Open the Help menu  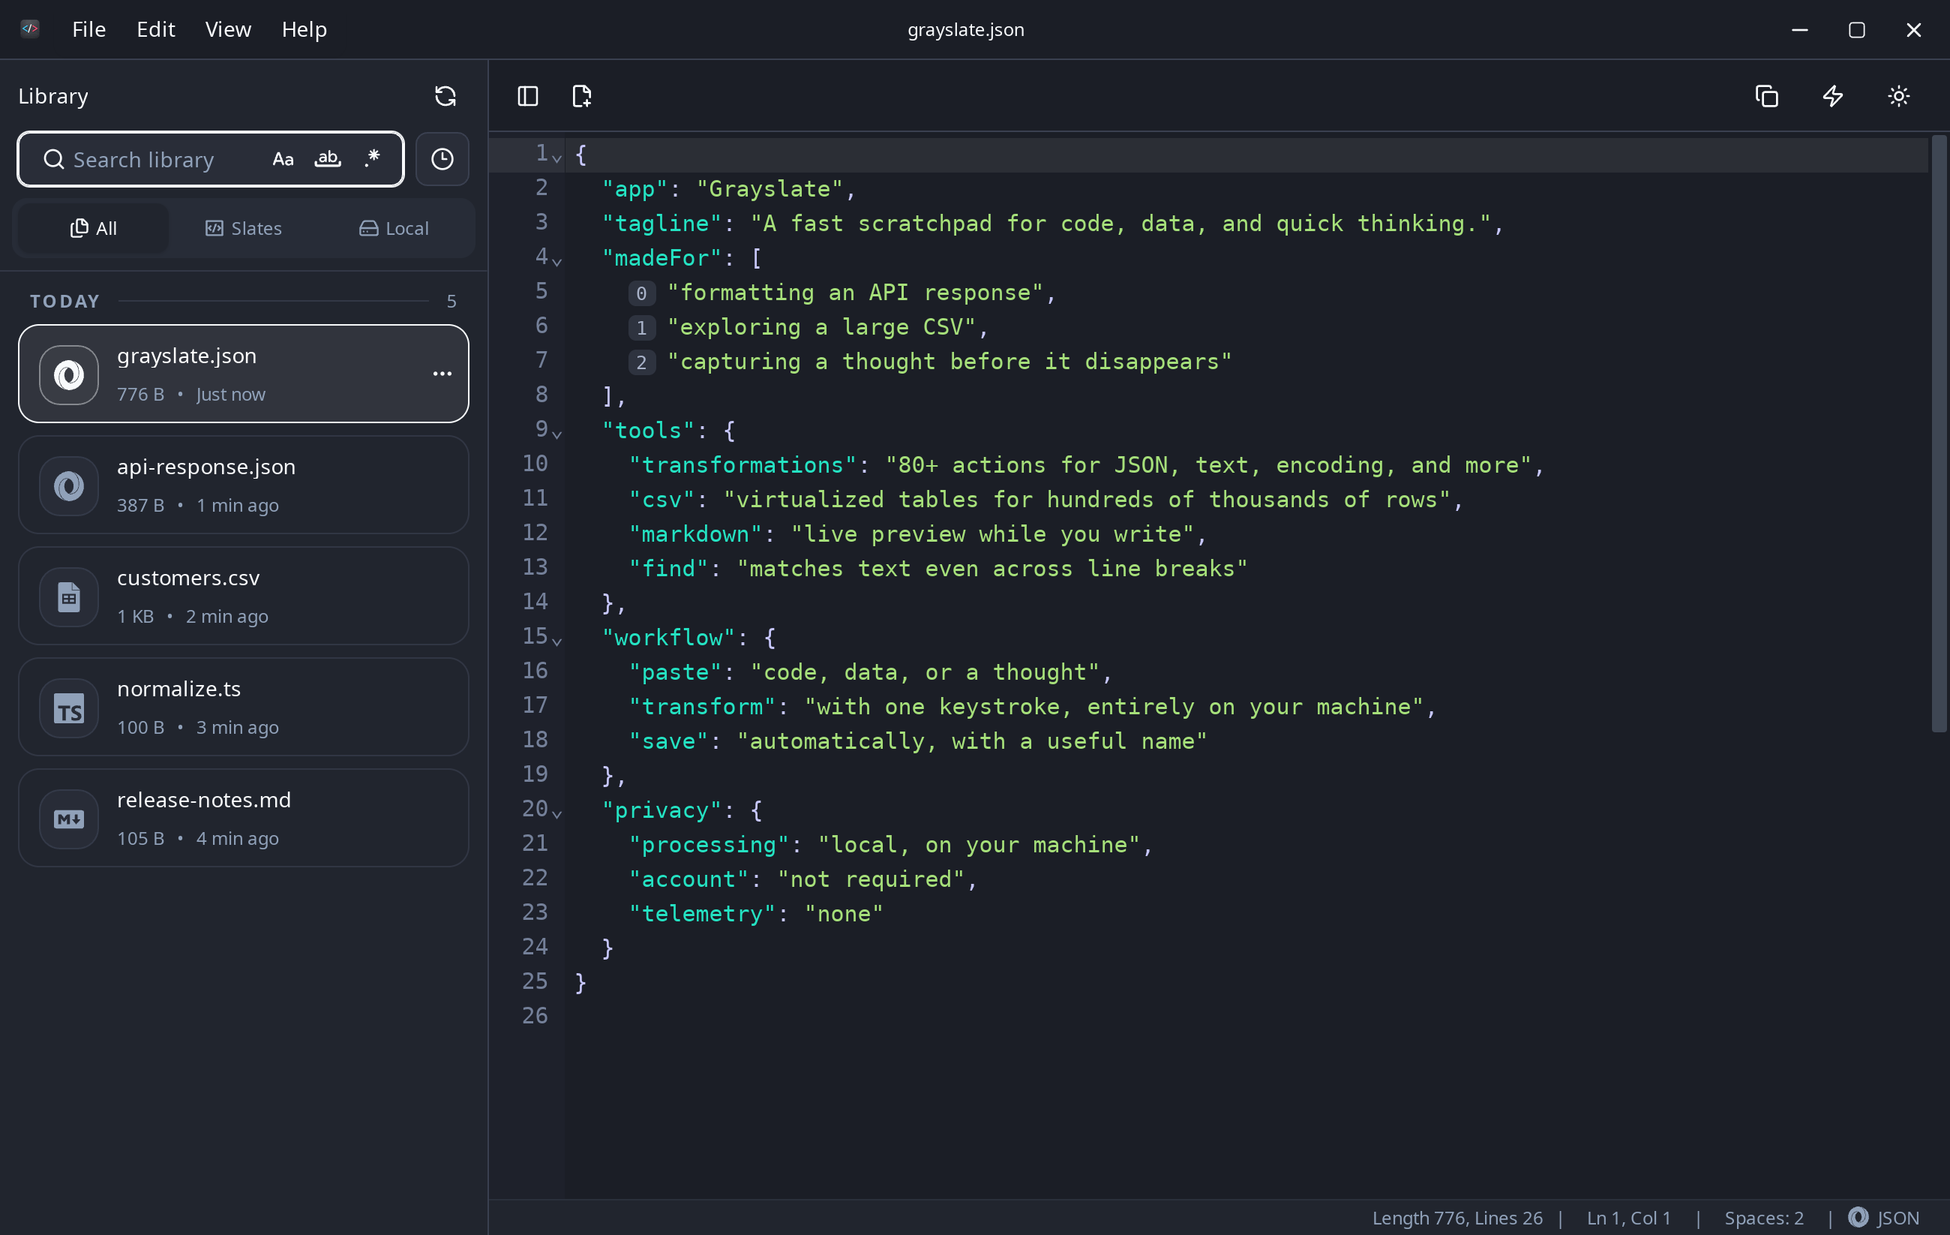(x=304, y=29)
